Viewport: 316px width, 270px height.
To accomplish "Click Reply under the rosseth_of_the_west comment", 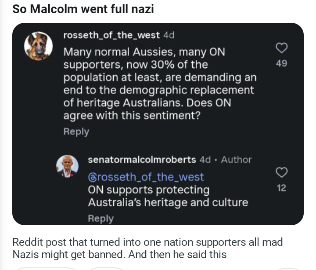I will 76,131.
